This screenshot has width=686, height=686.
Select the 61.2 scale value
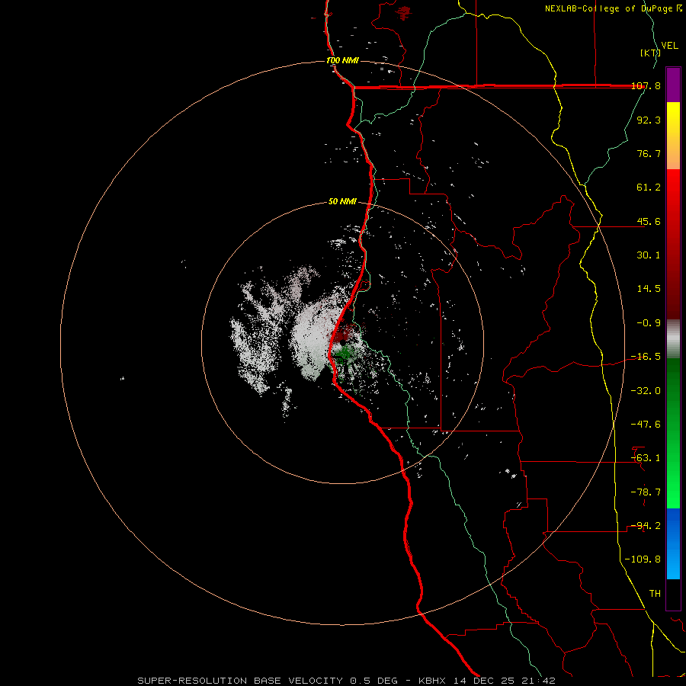(649, 188)
